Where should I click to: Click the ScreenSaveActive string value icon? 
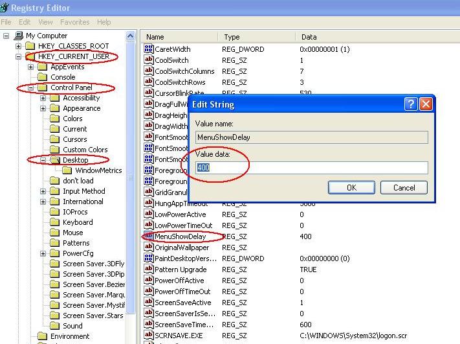[149, 302]
